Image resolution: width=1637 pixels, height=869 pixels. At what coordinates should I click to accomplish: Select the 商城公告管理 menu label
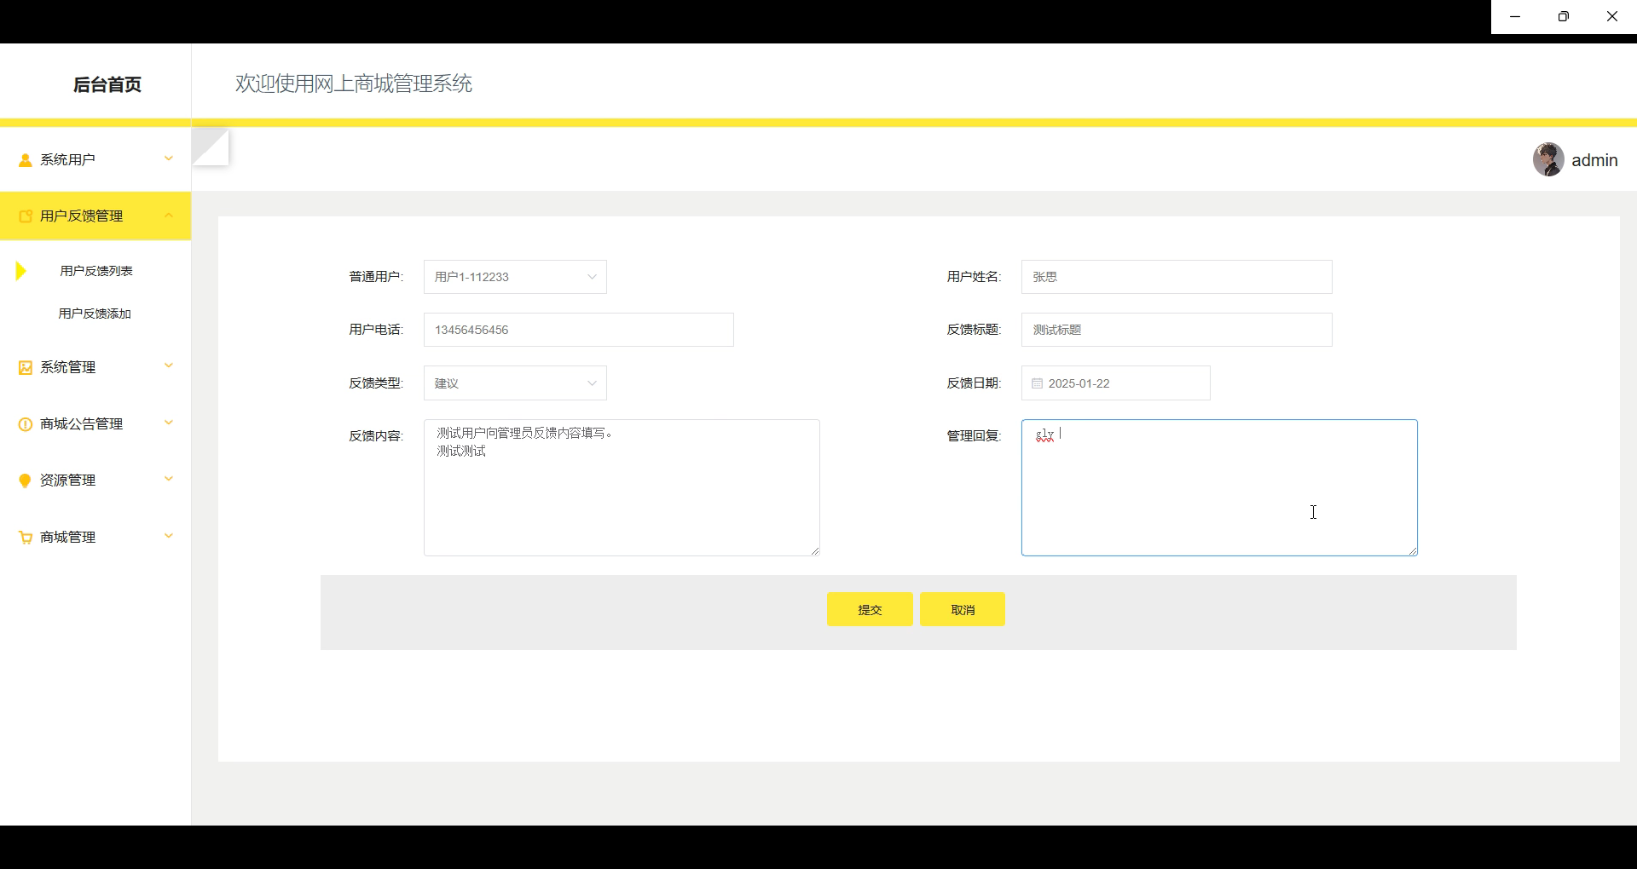coord(81,424)
